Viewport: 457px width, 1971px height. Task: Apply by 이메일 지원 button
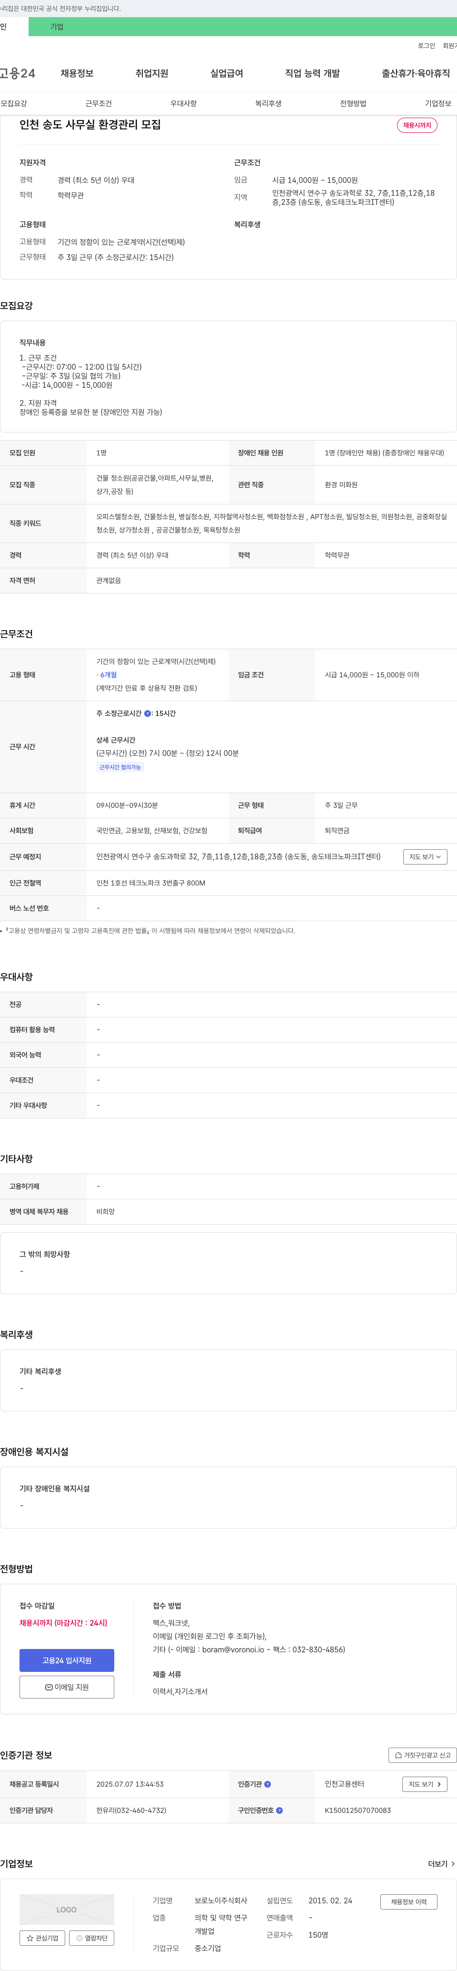tap(67, 1687)
